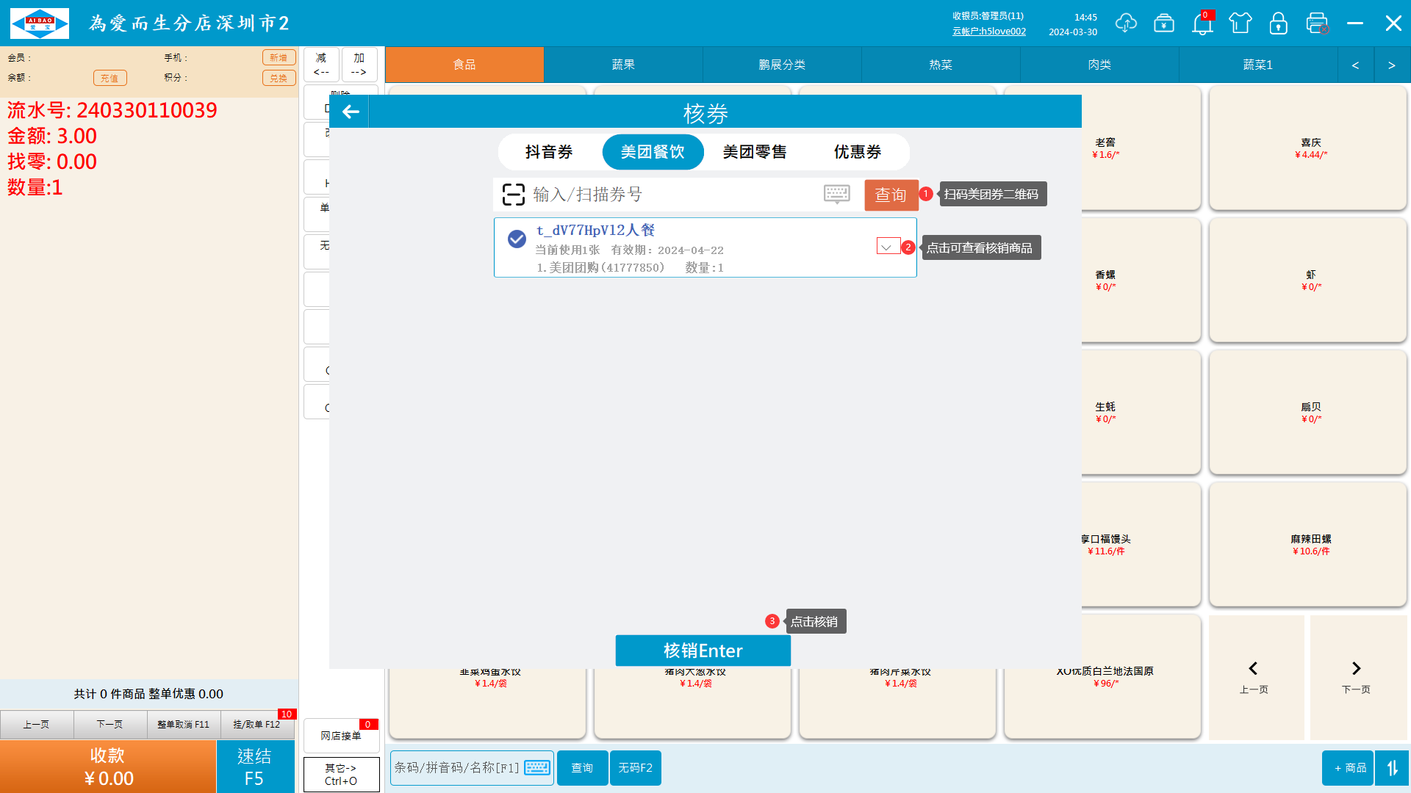This screenshot has height=793, width=1411.
Task: Click 无码F2 button
Action: click(x=636, y=768)
